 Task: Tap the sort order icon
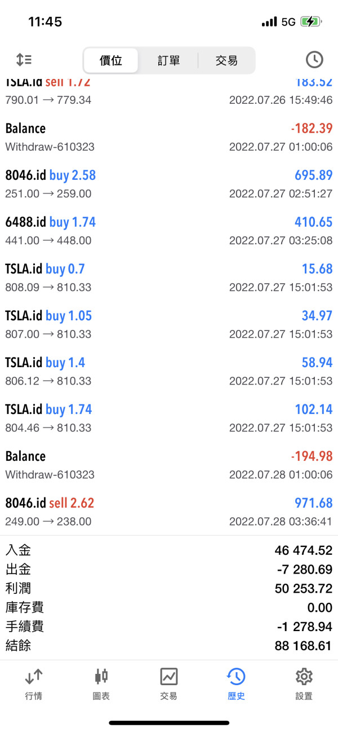(24, 60)
